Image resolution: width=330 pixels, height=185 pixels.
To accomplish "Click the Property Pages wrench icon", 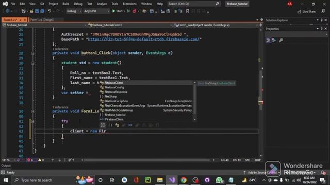I will point(280,40).
